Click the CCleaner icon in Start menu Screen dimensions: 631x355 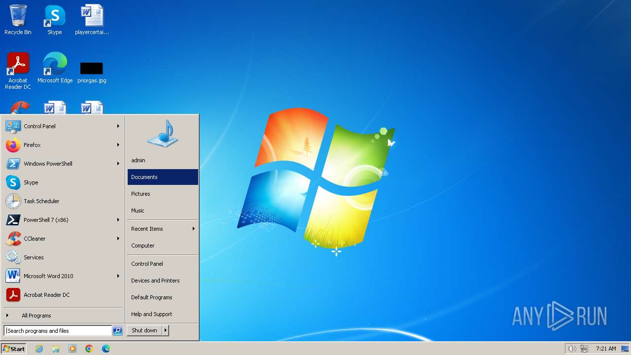point(13,239)
